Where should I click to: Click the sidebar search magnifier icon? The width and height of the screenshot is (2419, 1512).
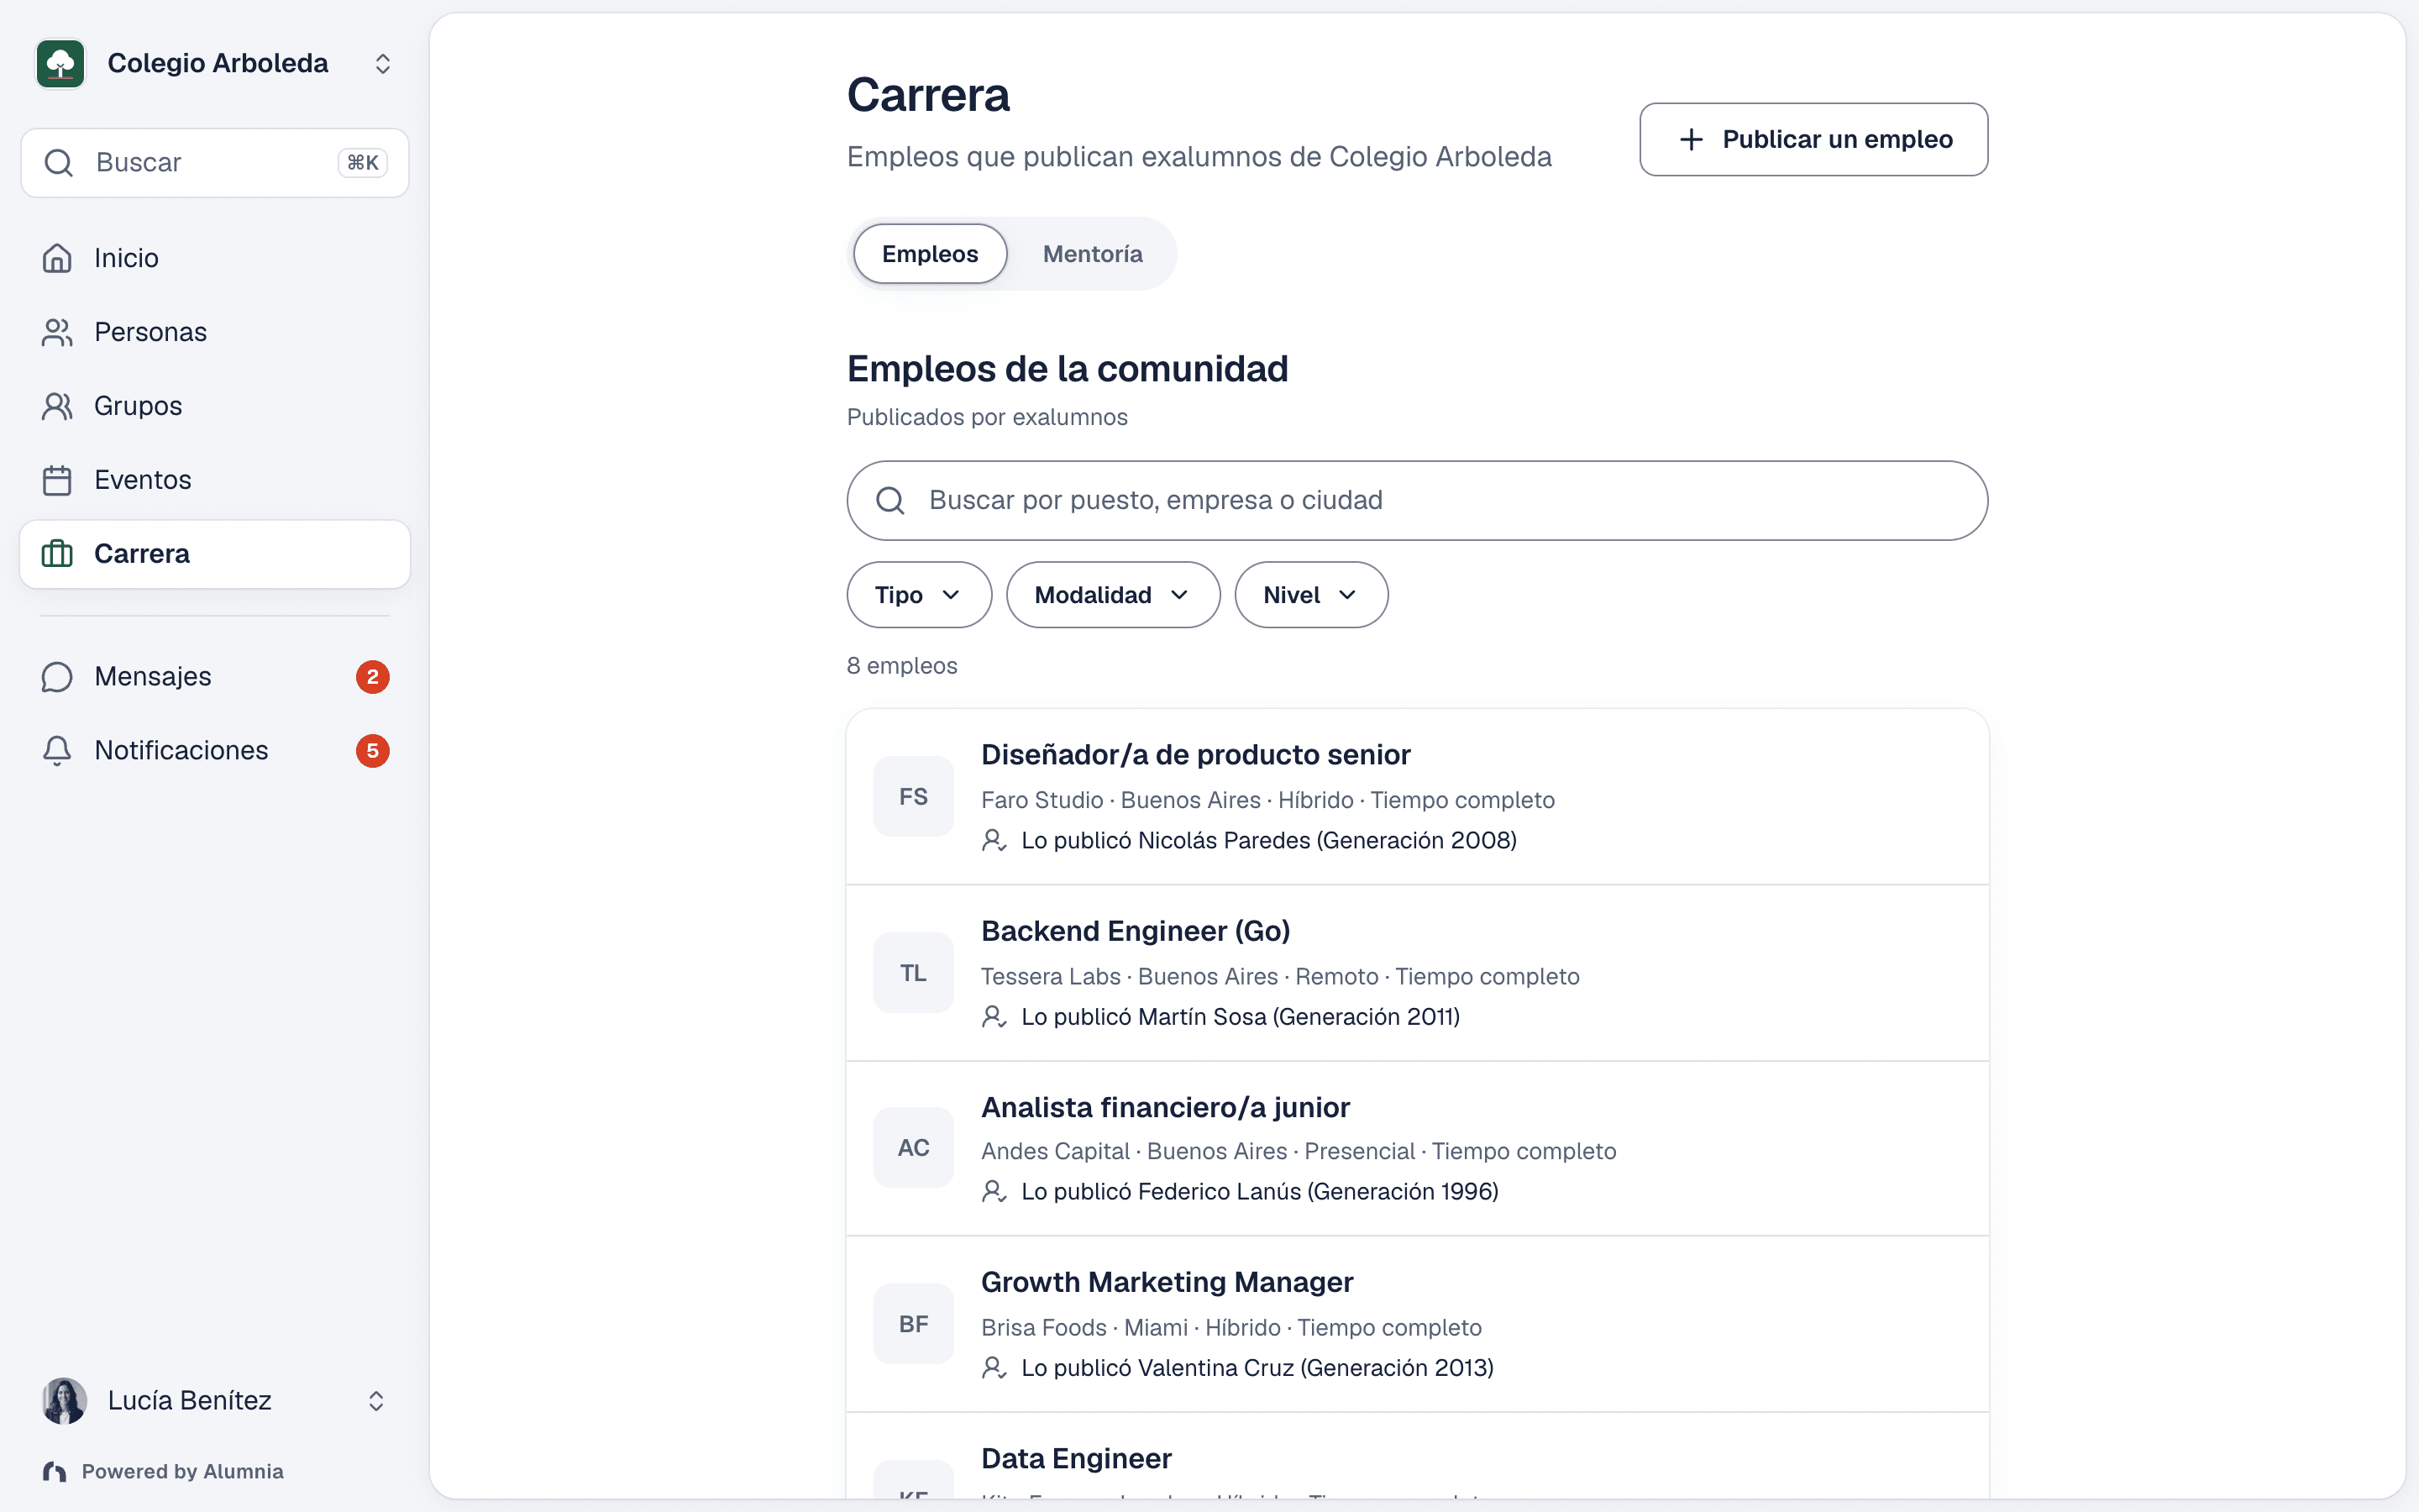[59, 163]
